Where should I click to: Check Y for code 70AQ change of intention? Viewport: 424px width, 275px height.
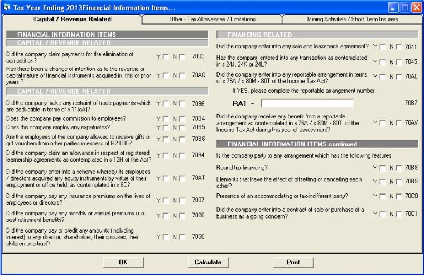[x=166, y=75]
